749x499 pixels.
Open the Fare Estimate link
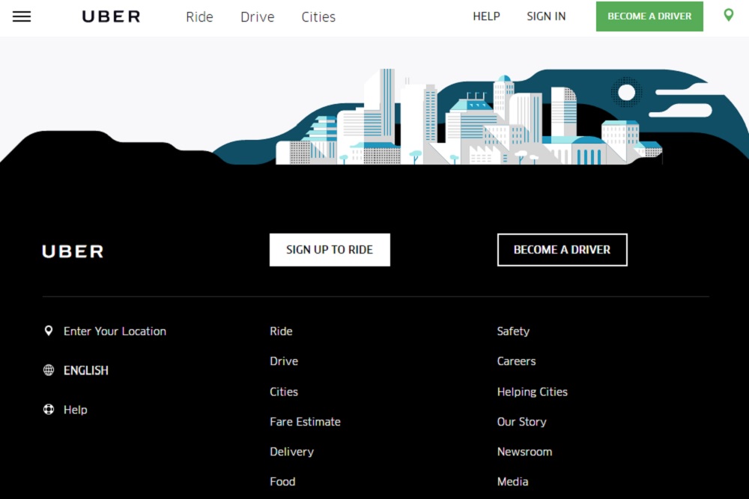(x=305, y=421)
